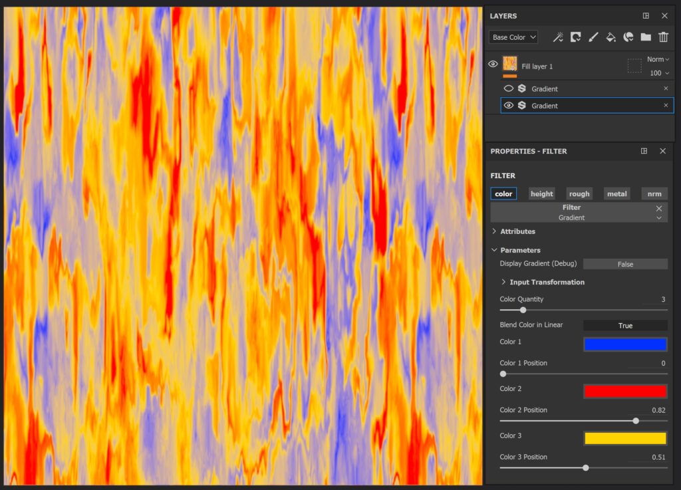Select the Fill layer 1 row

tap(579, 66)
